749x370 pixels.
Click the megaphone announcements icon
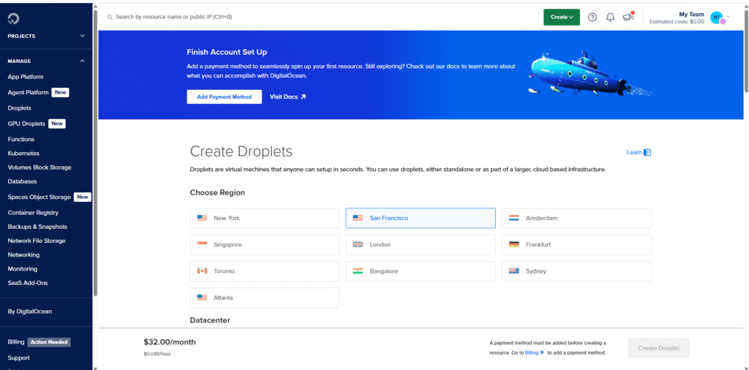(x=627, y=17)
